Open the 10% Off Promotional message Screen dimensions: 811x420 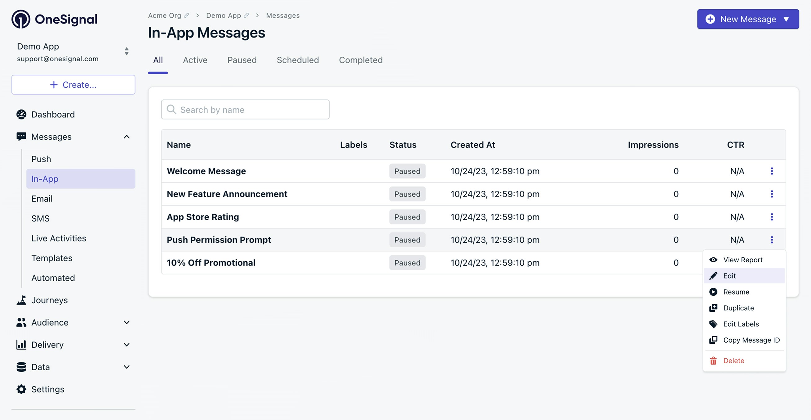click(x=211, y=263)
